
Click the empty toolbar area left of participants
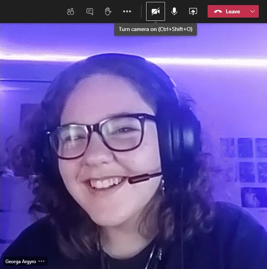click(31, 11)
